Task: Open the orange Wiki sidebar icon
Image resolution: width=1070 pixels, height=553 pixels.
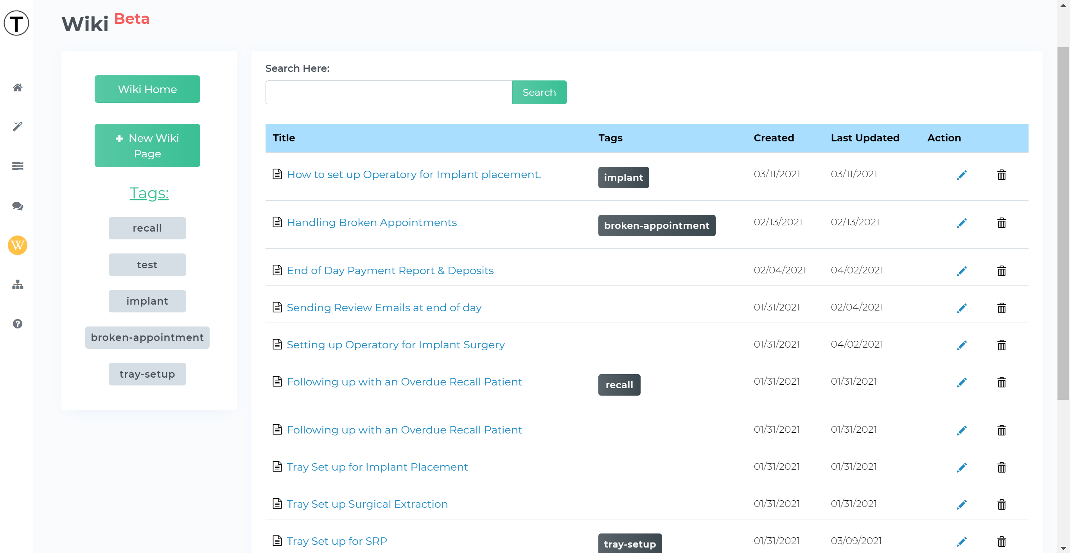Action: pos(18,245)
